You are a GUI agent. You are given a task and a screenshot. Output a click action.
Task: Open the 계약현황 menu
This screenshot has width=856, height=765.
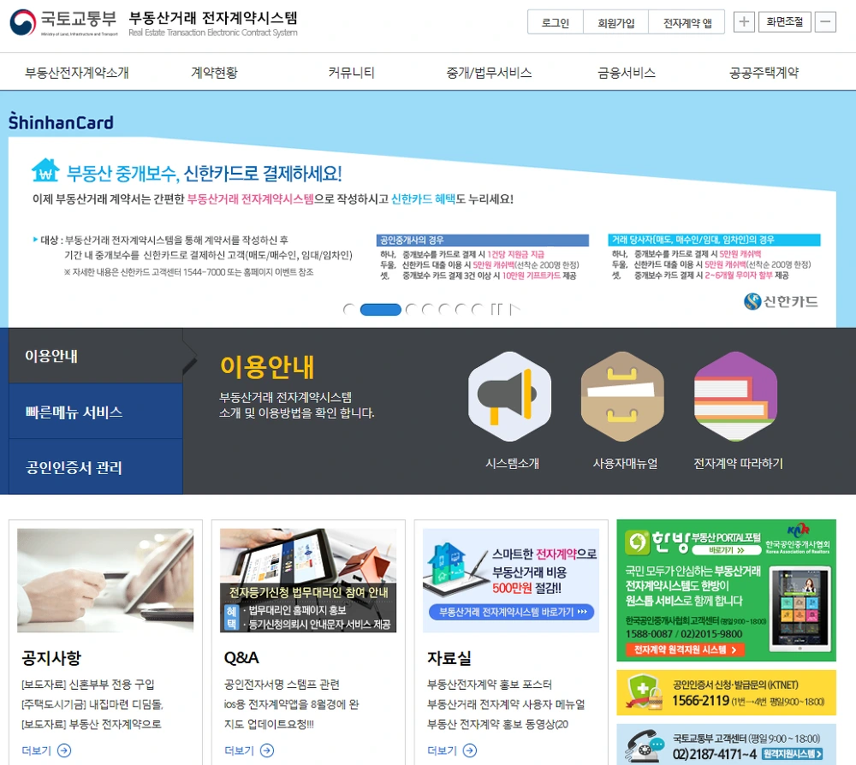coord(215,73)
